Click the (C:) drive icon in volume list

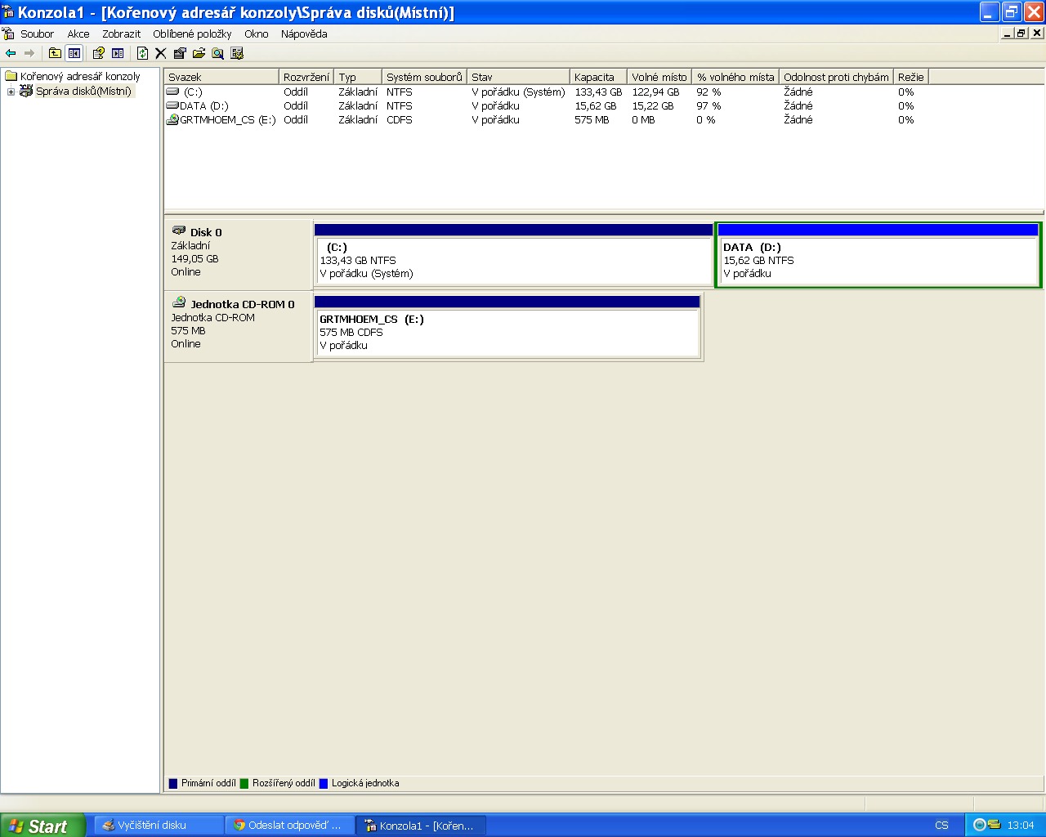172,92
